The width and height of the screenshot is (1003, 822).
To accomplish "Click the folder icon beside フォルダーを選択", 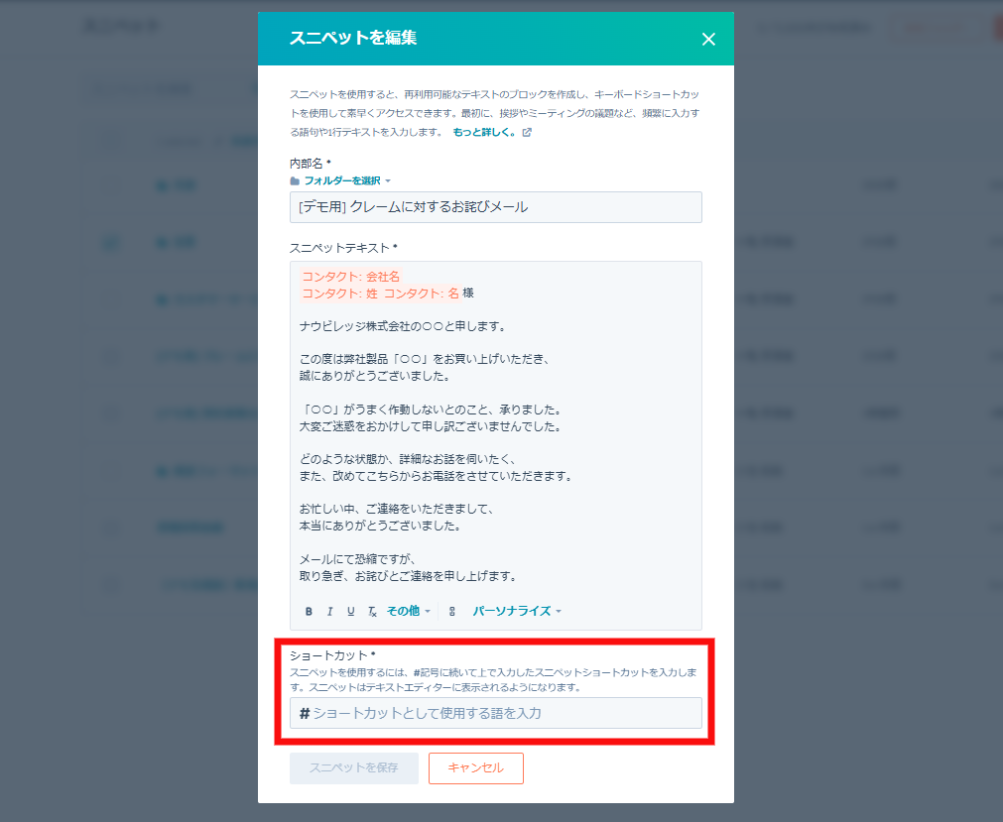I will [x=295, y=180].
